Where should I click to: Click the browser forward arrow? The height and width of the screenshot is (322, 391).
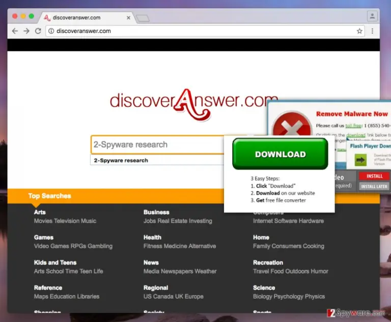tap(26, 31)
